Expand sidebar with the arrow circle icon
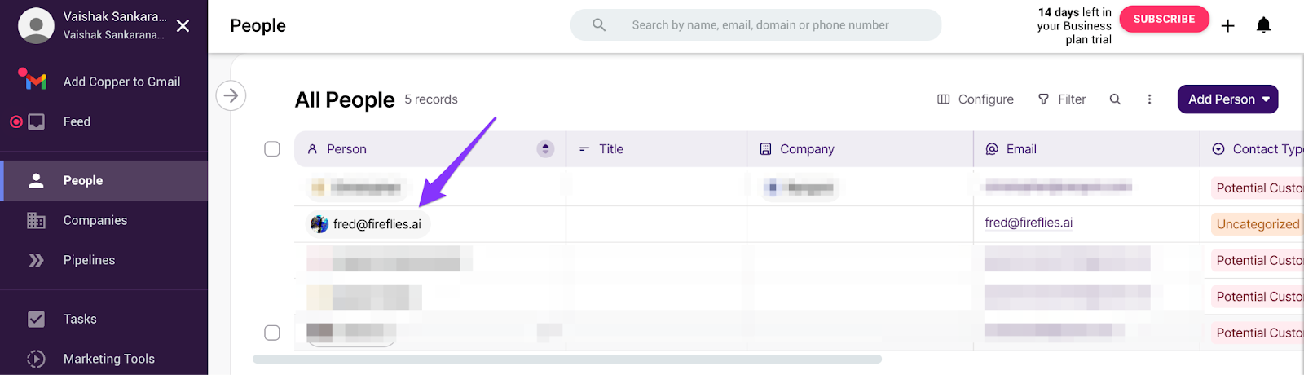Viewport: 1304px width, 375px height. pos(231,96)
